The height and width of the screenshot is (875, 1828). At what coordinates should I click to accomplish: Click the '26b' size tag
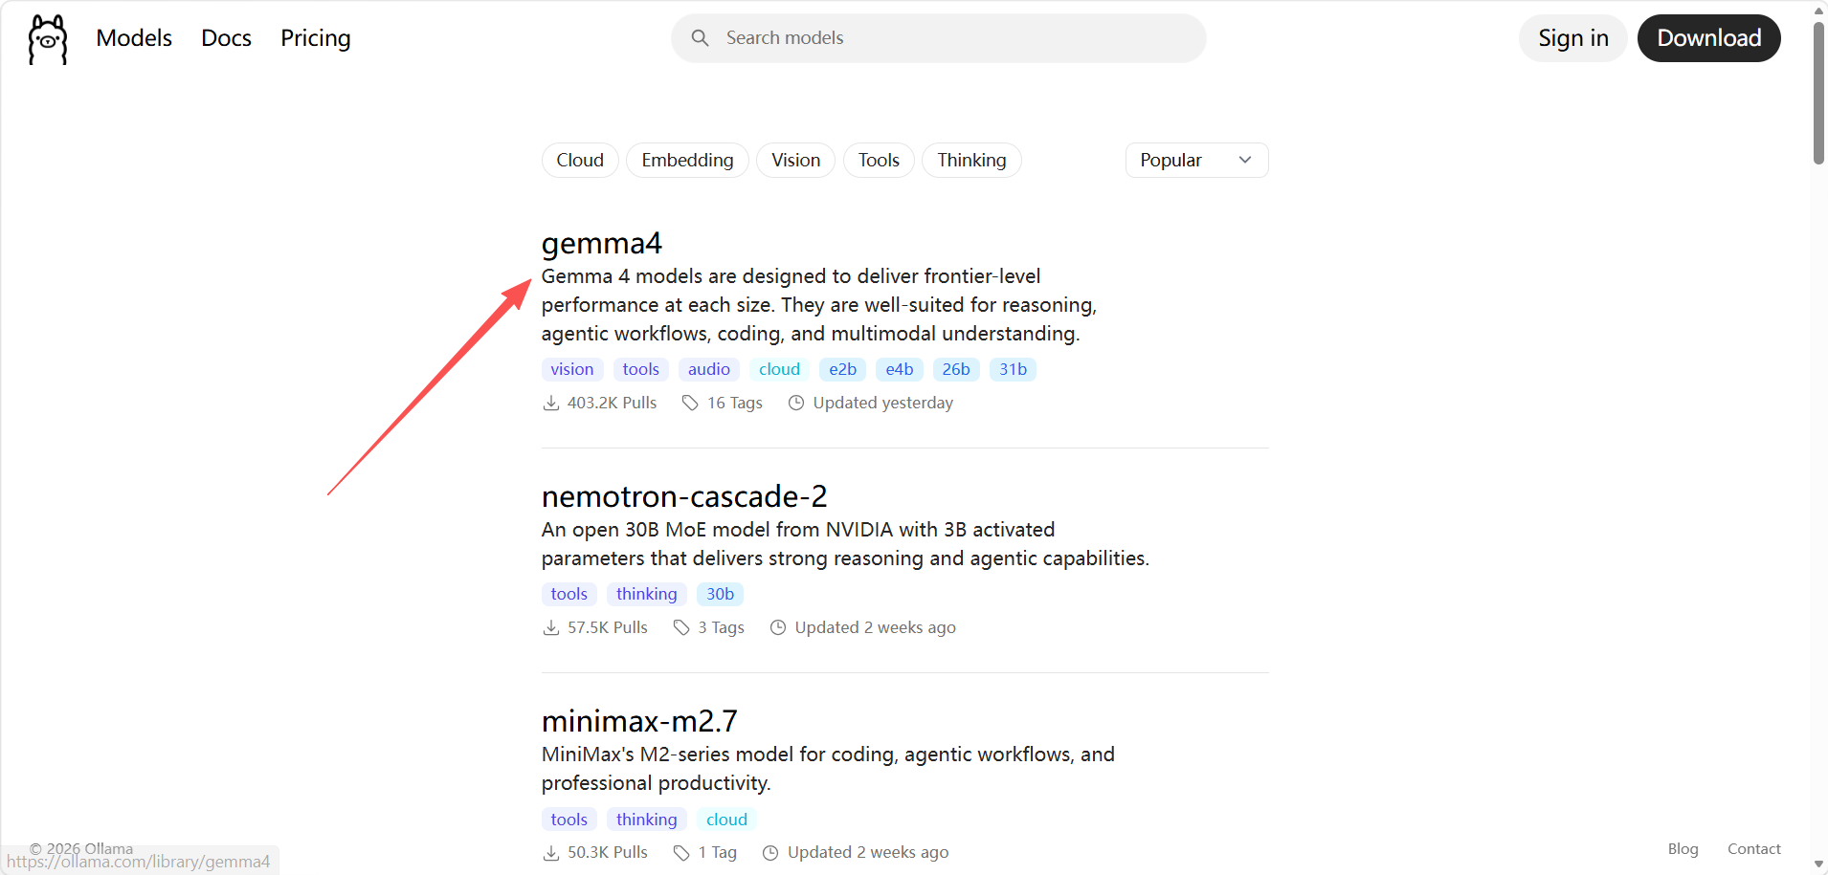click(x=956, y=369)
